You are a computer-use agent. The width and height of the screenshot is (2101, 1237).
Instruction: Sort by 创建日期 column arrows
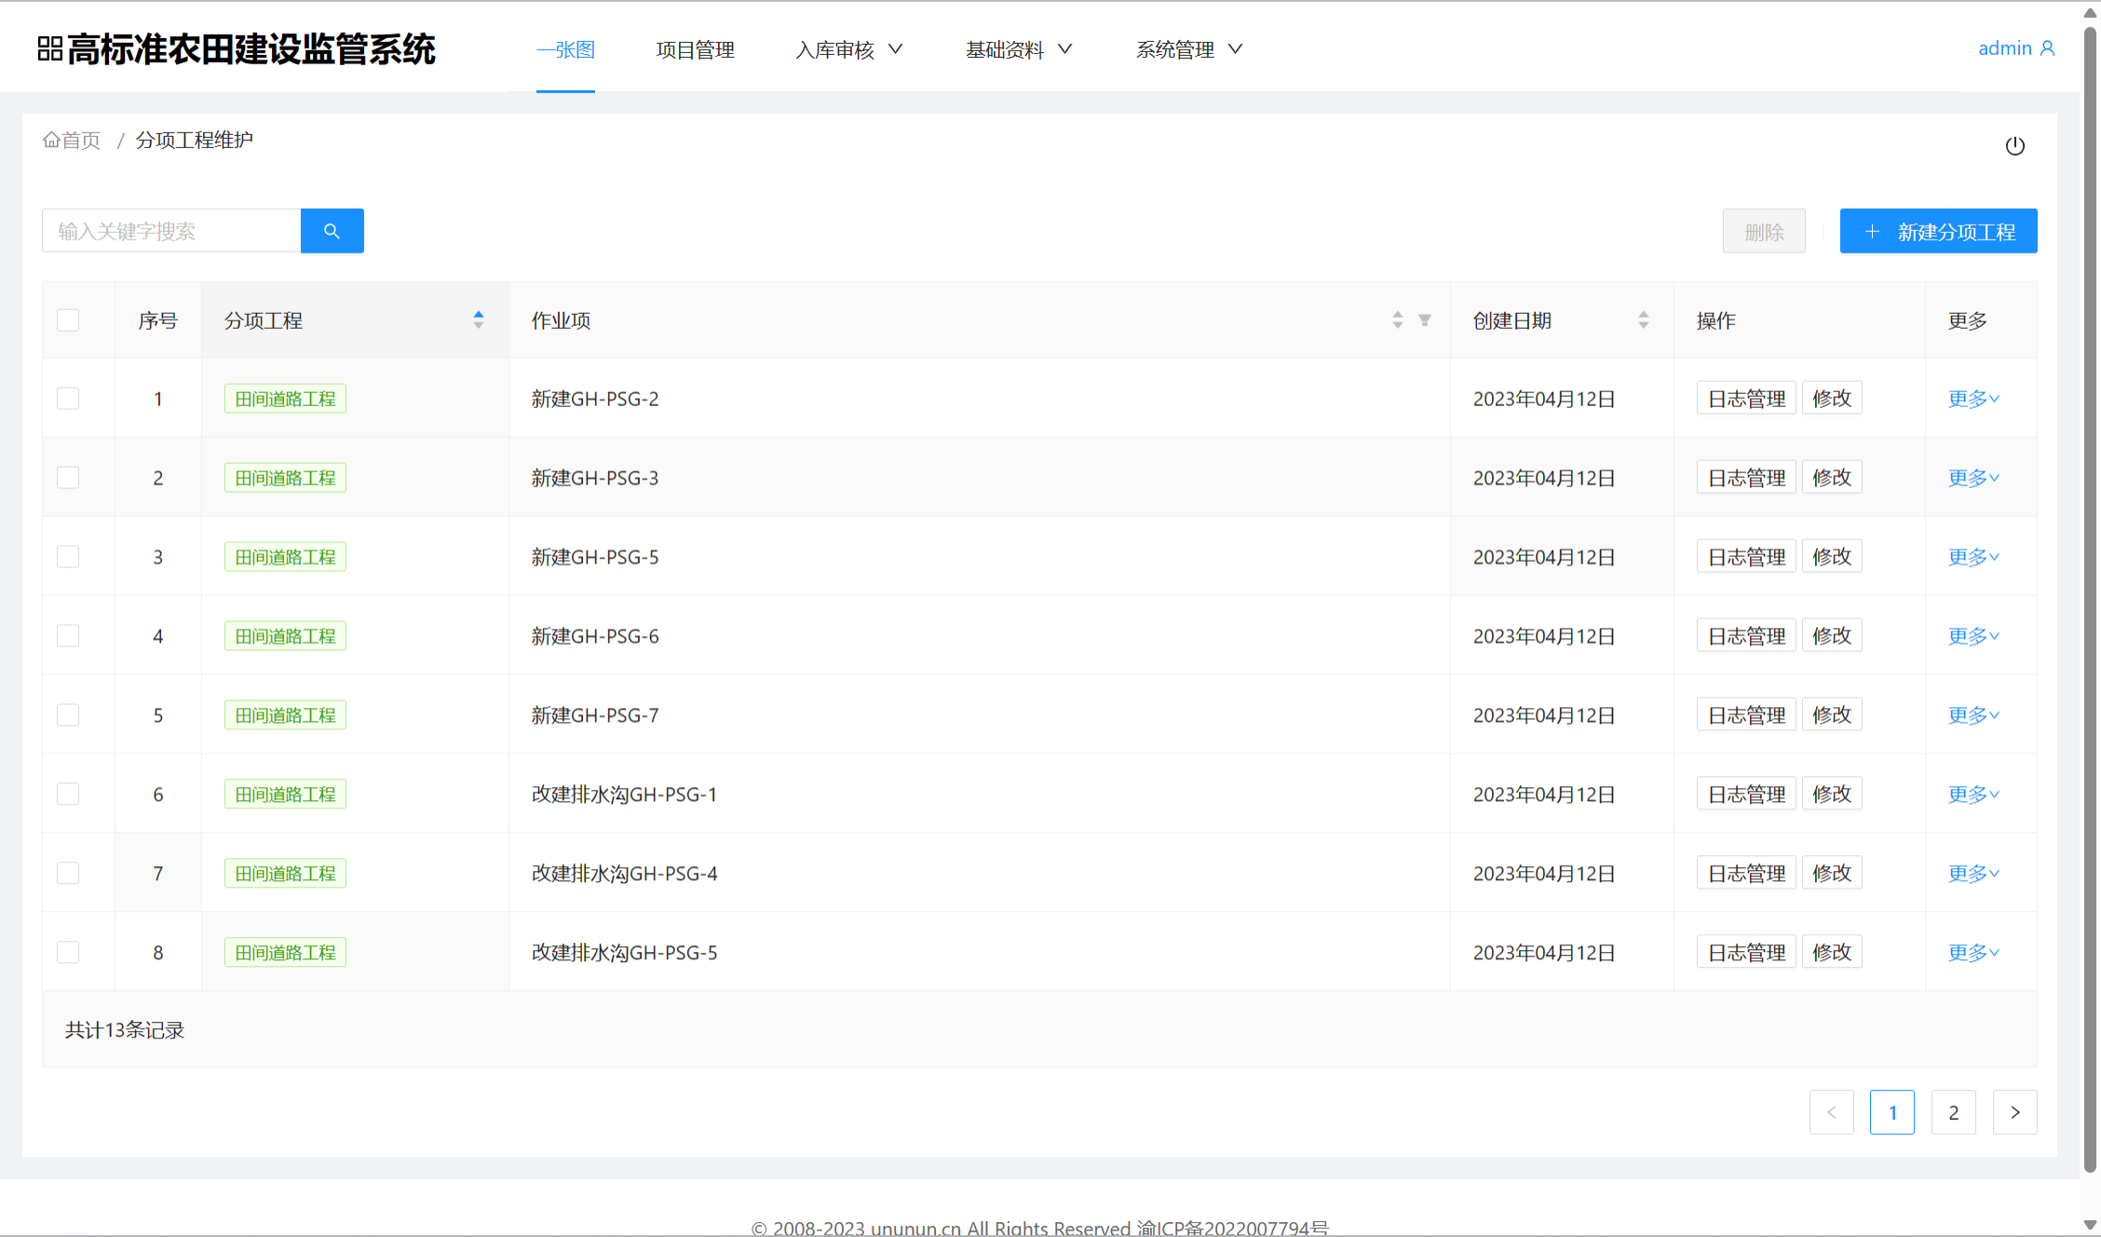tap(1644, 319)
